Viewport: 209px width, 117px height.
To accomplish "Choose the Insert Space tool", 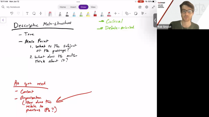I will [41, 14].
